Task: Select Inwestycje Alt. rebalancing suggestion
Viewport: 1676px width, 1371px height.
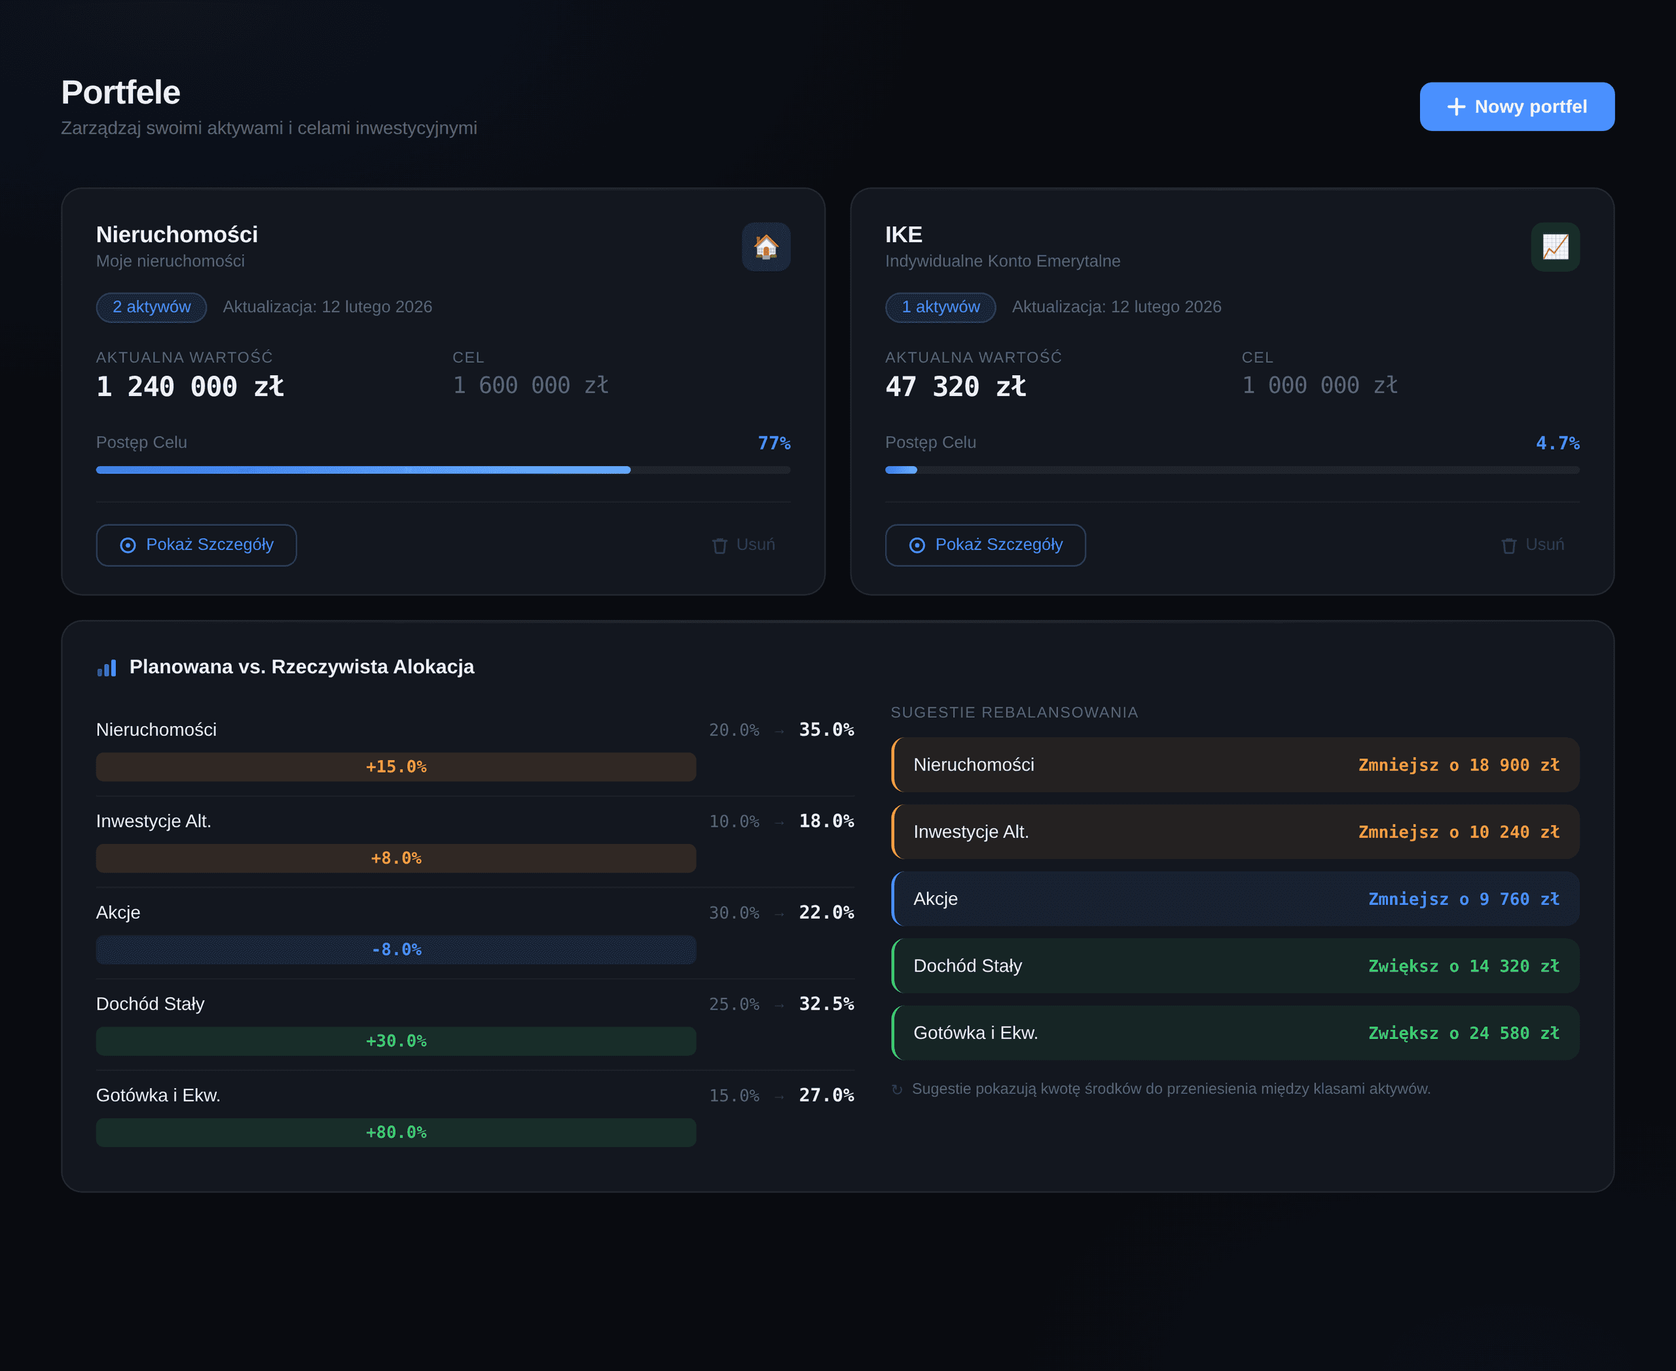Action: tap(1235, 832)
